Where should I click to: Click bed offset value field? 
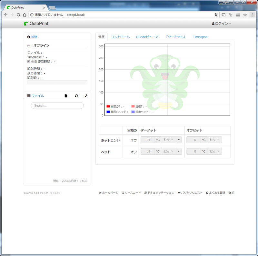pos(194,151)
